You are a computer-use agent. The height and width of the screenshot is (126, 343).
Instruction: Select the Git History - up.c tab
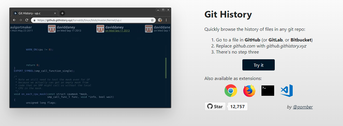tap(35, 13)
